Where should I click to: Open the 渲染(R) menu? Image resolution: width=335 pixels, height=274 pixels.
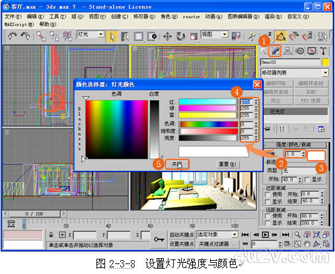click(273, 17)
